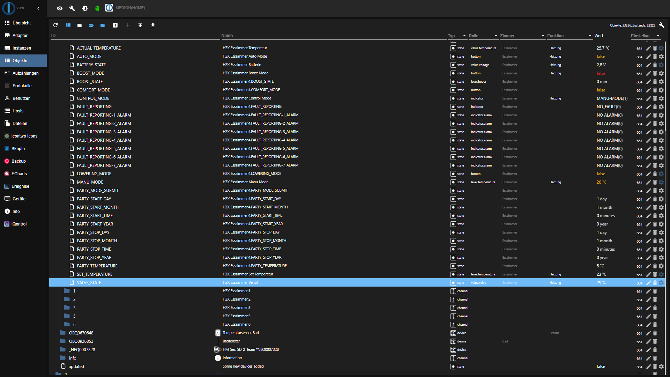Open the Backup tab
The width and height of the screenshot is (670, 377).
click(23, 161)
